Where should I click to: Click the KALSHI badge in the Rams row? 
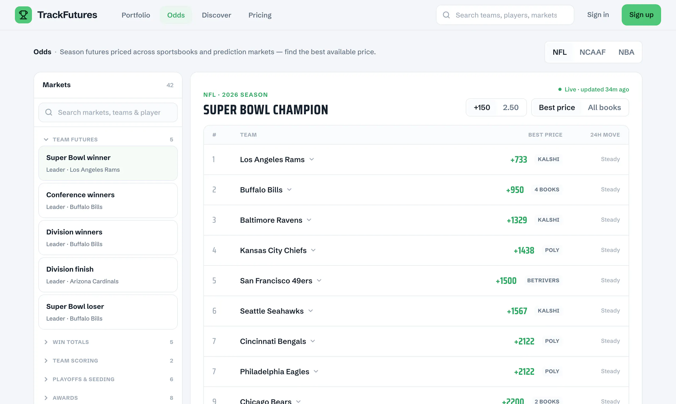[548, 159]
